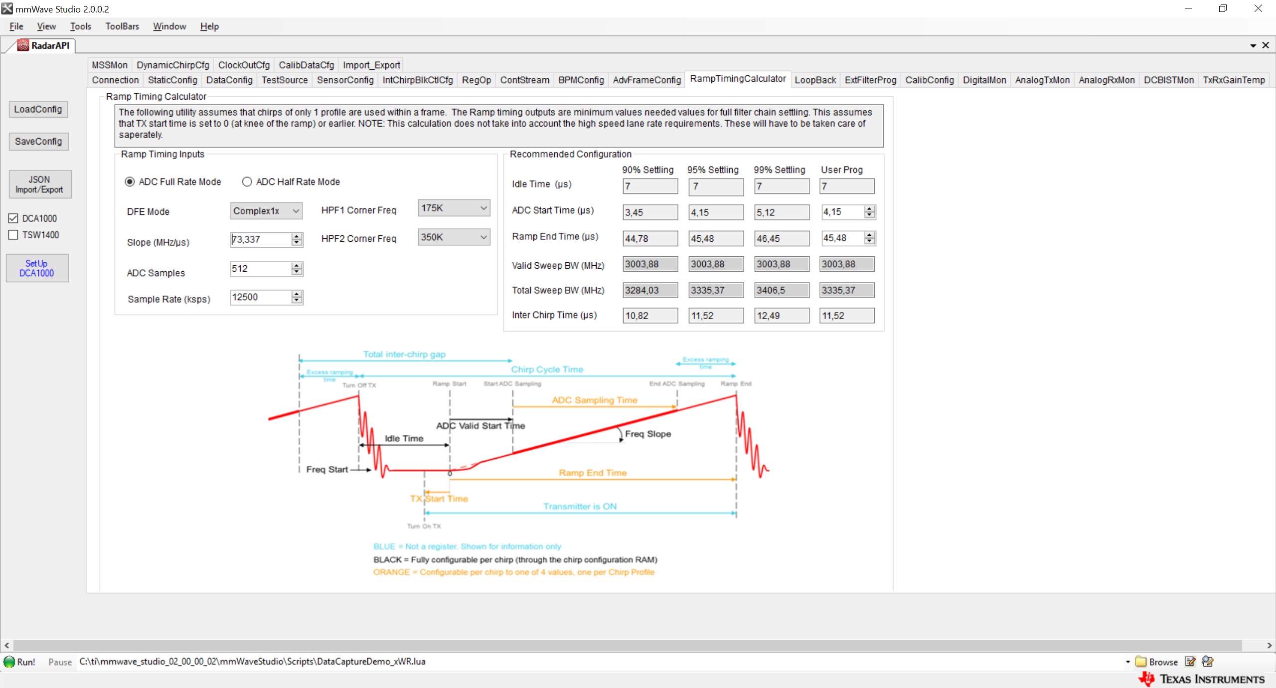Click the JSON Import/Export button

[x=39, y=184]
